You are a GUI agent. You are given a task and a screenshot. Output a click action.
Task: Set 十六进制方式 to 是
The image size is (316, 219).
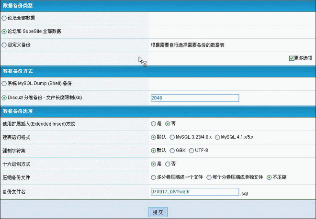point(153,164)
